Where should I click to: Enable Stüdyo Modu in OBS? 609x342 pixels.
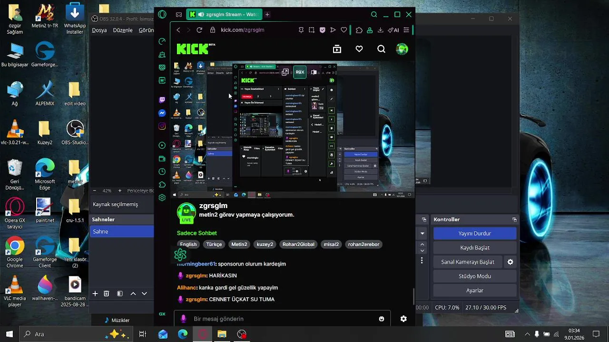click(x=475, y=276)
